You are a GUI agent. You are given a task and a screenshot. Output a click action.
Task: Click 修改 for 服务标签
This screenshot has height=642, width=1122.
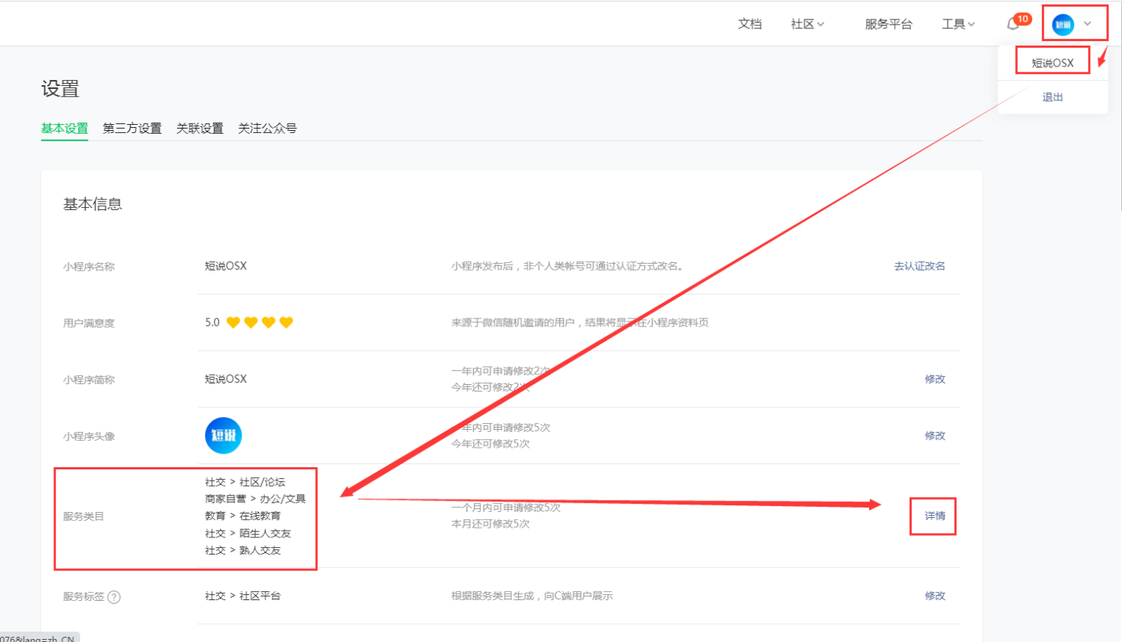point(935,596)
